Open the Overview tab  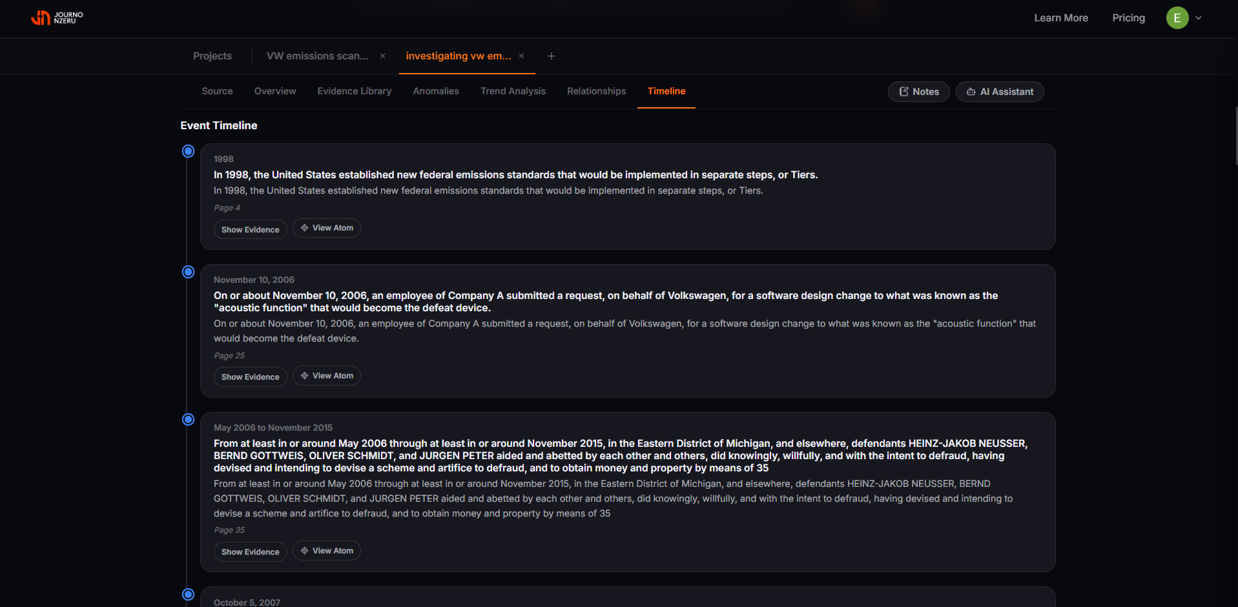coord(275,91)
